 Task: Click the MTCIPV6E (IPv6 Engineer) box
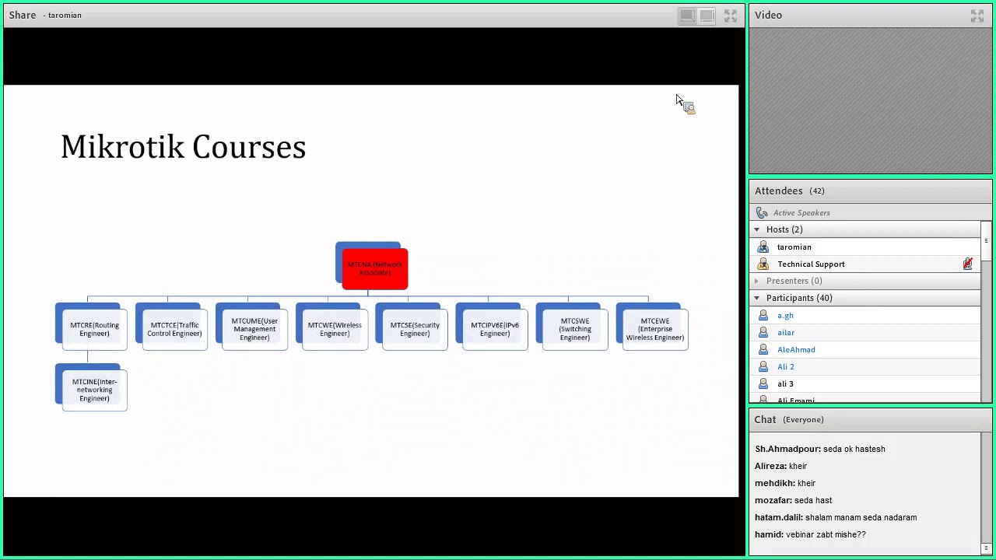(495, 329)
